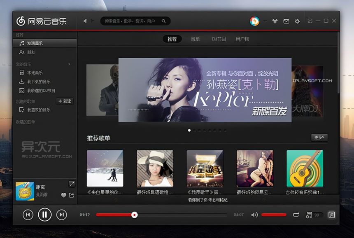
Task: Open the user avatar profile
Action: coord(254,21)
